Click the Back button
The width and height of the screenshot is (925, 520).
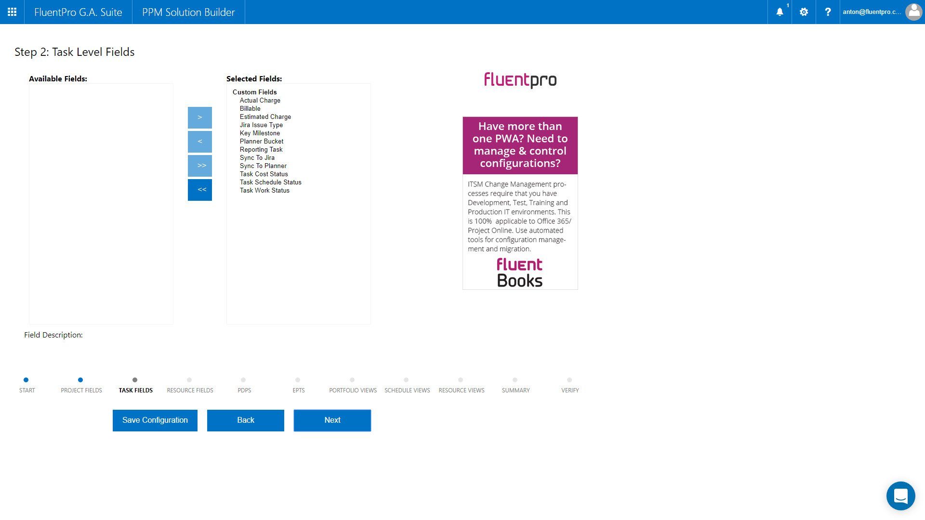pos(245,420)
